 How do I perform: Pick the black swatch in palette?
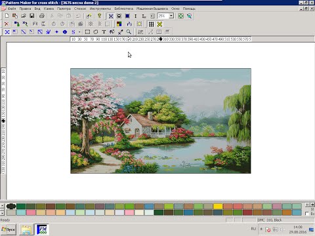click(x=11, y=206)
